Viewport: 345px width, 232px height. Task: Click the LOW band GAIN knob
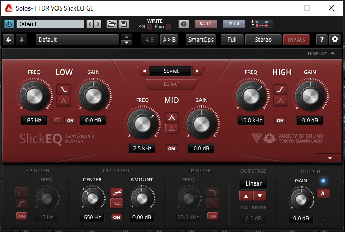[93, 96]
